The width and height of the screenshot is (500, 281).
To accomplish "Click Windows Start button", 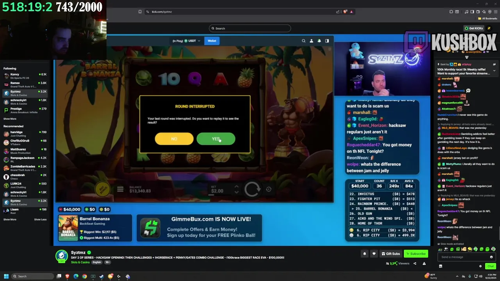I will pyautogui.click(x=6, y=276).
